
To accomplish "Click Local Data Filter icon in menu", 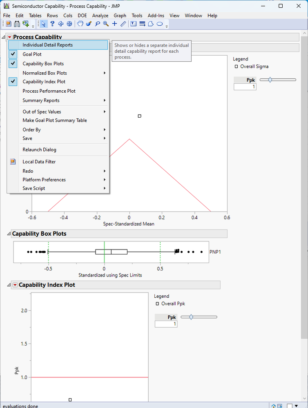I will [x=13, y=162].
